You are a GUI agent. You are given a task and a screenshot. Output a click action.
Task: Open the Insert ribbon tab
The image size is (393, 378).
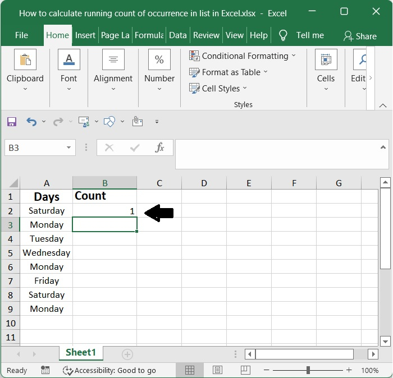coord(85,35)
